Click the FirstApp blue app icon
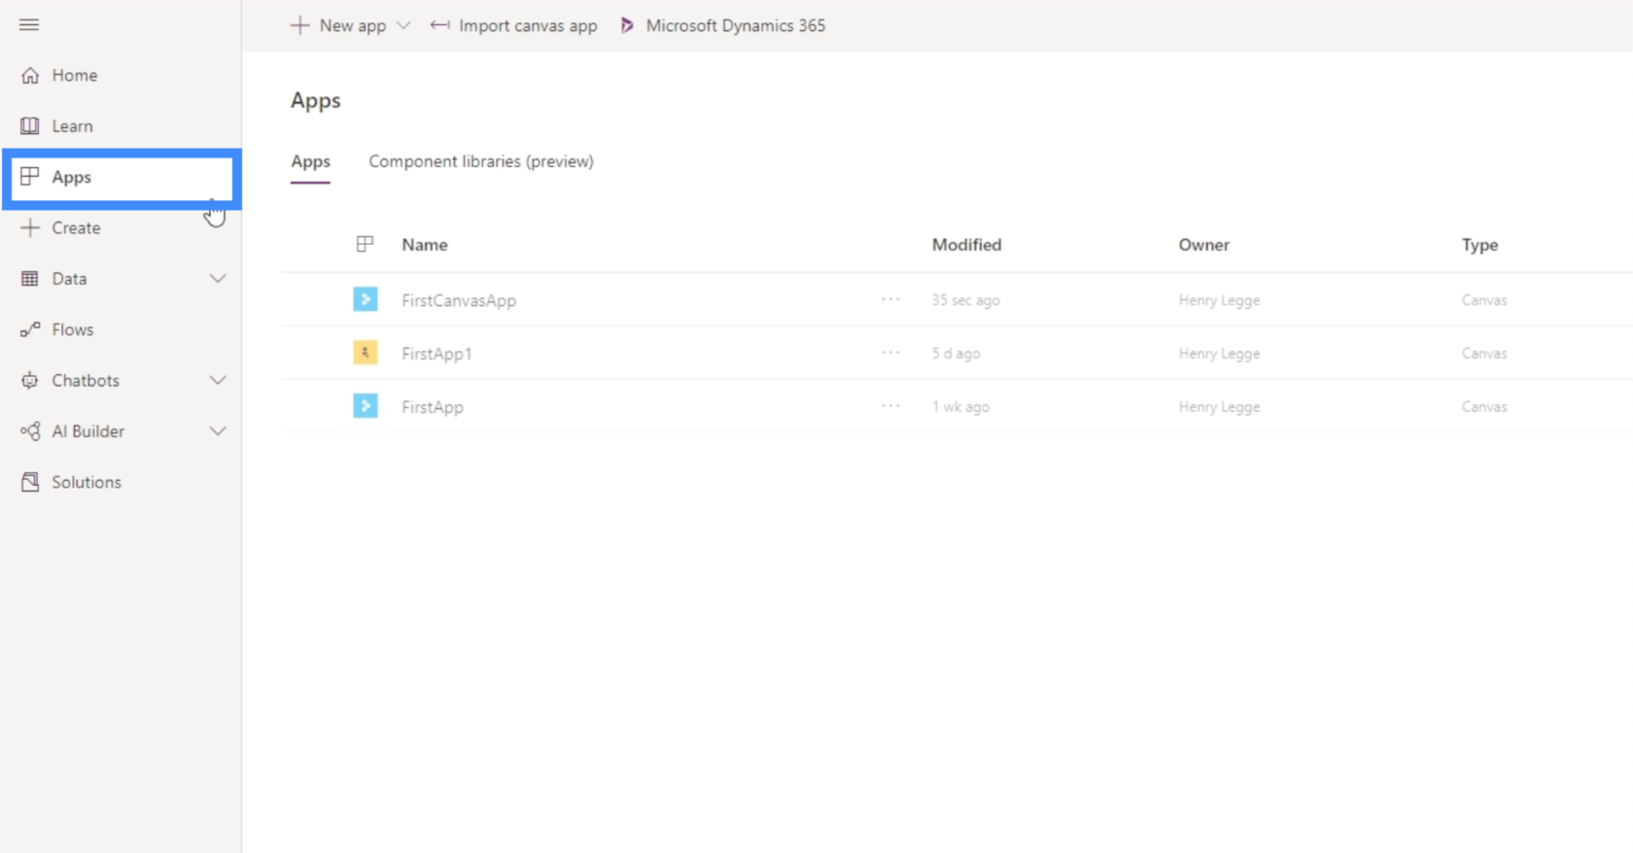Viewport: 1633px width, 853px height. coord(365,405)
